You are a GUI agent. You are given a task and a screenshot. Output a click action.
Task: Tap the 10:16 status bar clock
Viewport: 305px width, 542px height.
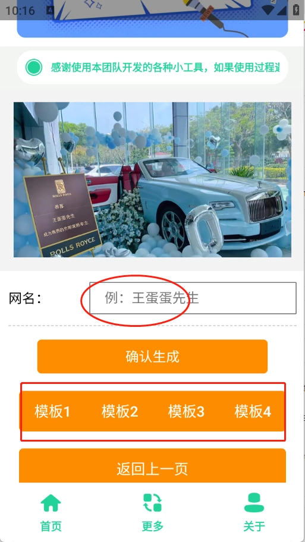click(20, 10)
